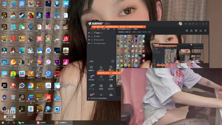Open the person-shaped assistant tool in toolbox
The width and height of the screenshot is (222, 125).
101,68
